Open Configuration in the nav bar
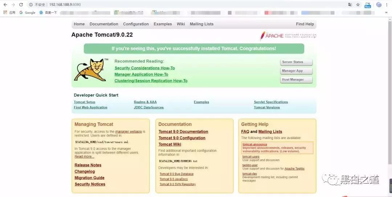The width and height of the screenshot is (392, 197). tap(136, 24)
